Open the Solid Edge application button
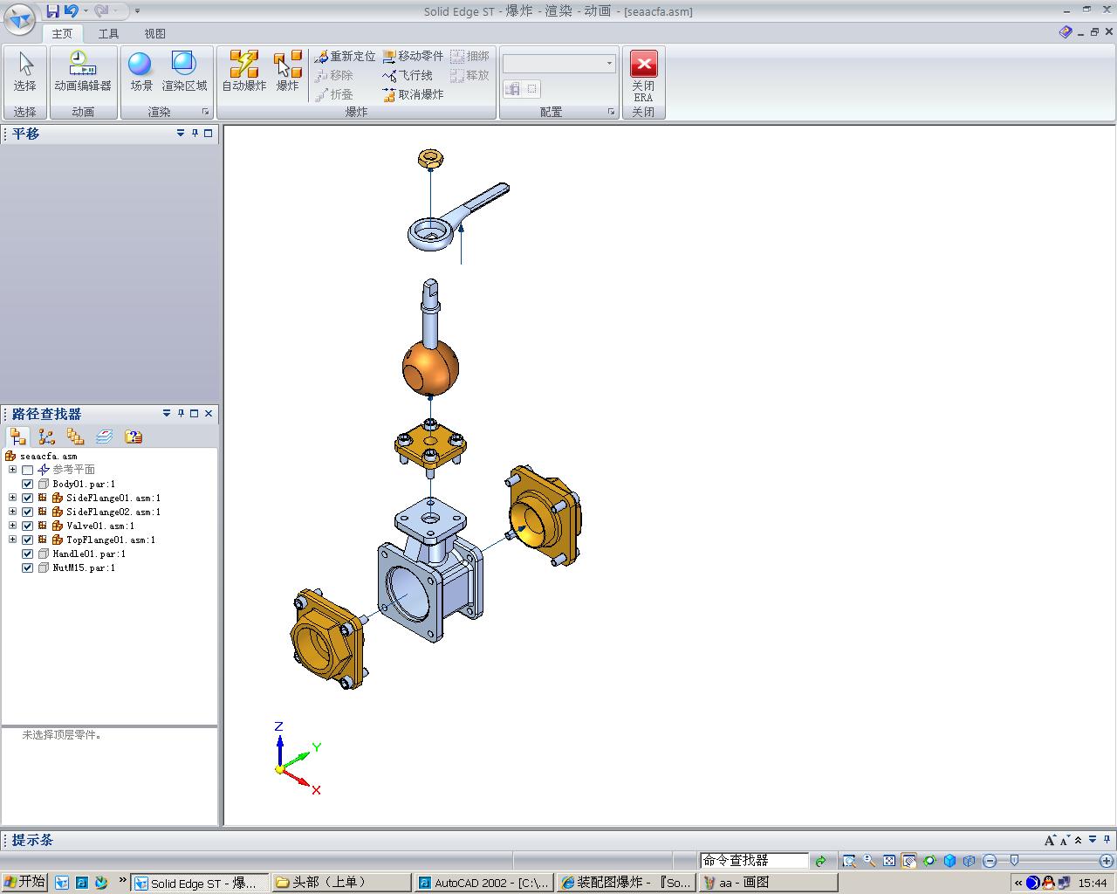The width and height of the screenshot is (1117, 894). pos(19,18)
